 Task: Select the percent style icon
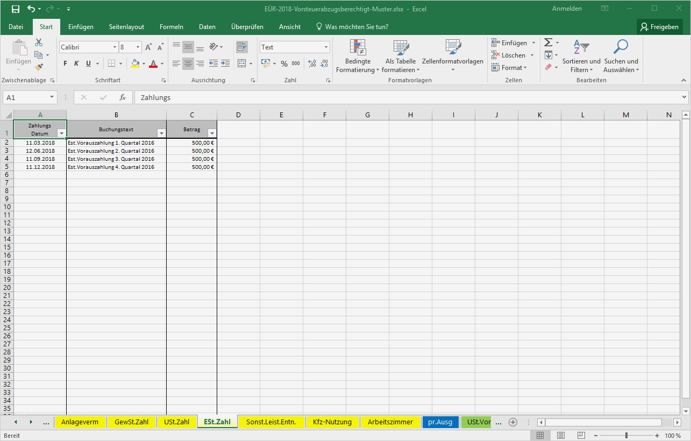coord(284,63)
